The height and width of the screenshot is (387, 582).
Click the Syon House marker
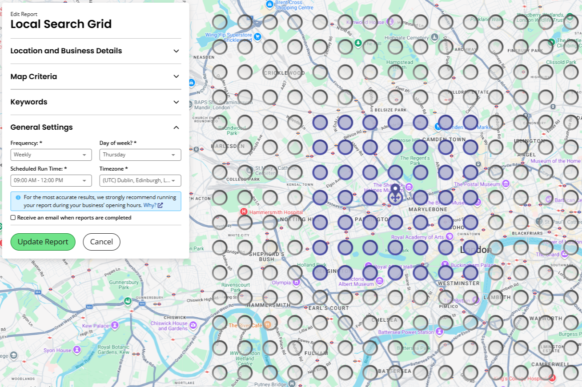(78, 350)
